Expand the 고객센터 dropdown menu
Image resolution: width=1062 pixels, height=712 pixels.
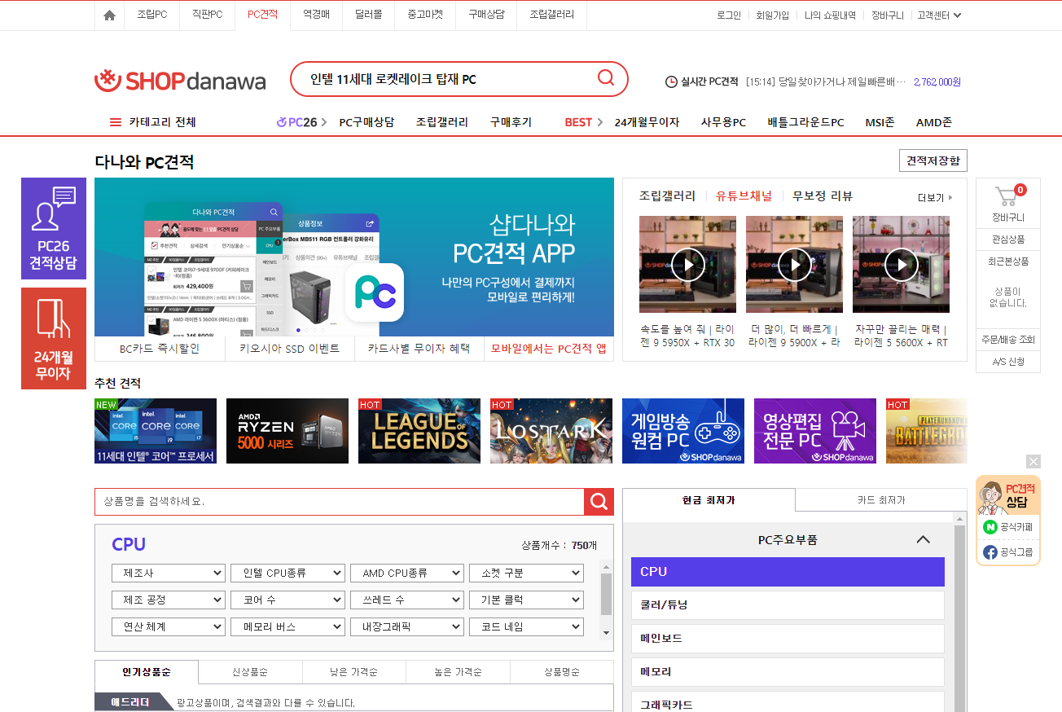click(939, 15)
